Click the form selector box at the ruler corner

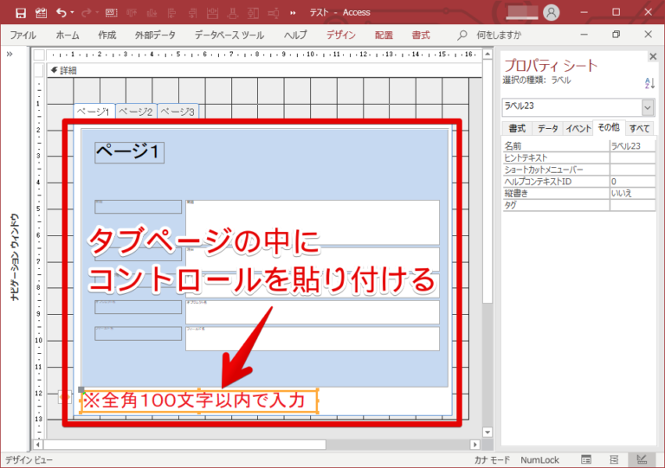point(39,55)
